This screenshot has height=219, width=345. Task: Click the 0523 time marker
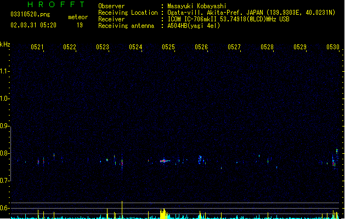tap(103, 47)
